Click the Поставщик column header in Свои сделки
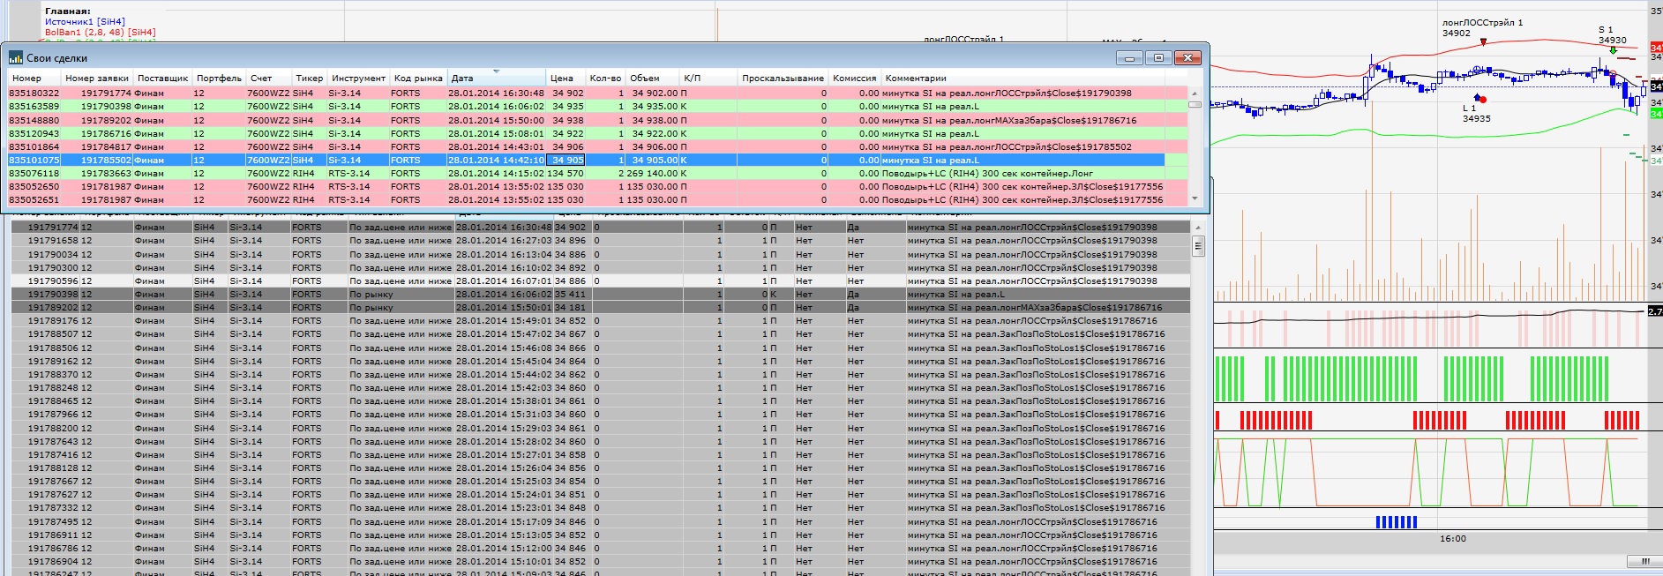1663x576 pixels. [x=162, y=78]
